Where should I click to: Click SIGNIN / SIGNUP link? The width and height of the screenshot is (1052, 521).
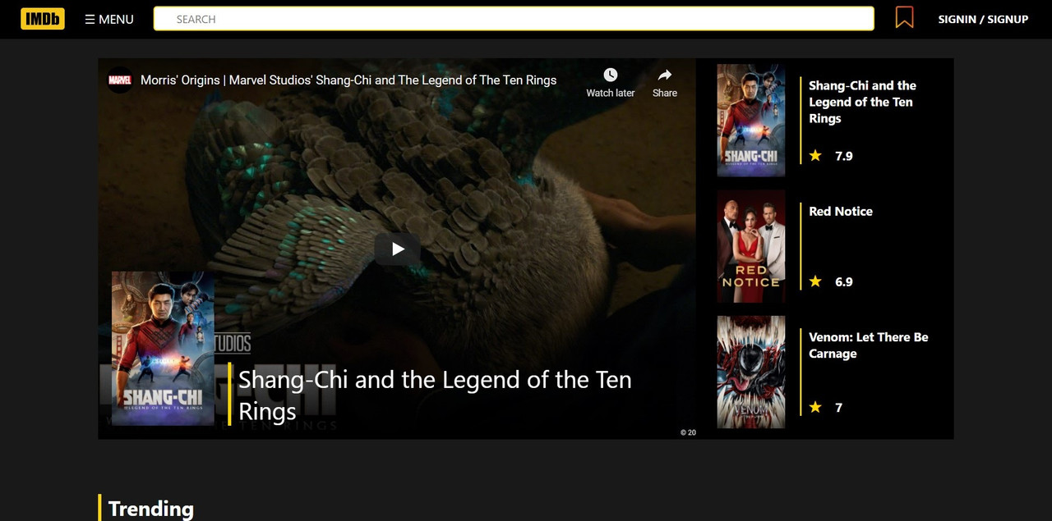(983, 19)
